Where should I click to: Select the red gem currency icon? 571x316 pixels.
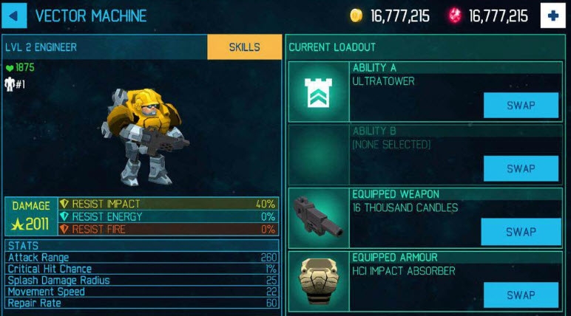(454, 16)
